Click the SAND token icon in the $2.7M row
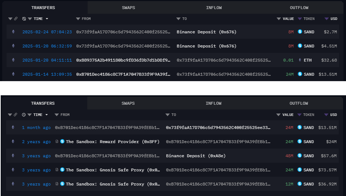 (300, 32)
